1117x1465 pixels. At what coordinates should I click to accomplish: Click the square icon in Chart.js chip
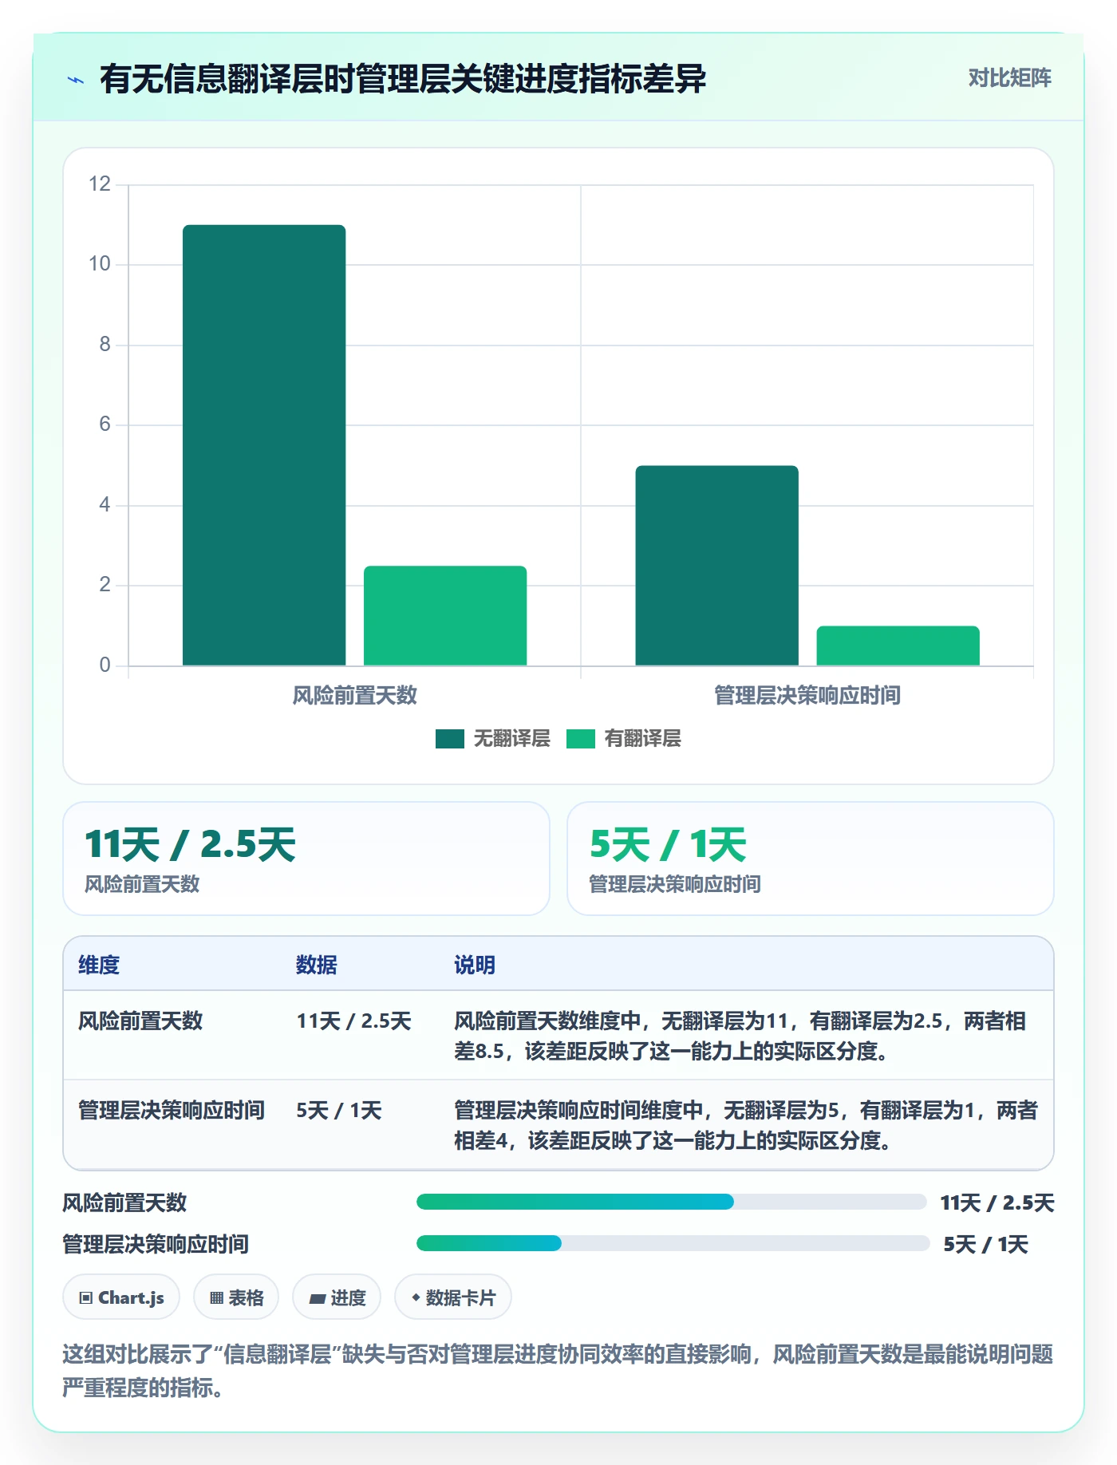[86, 1298]
